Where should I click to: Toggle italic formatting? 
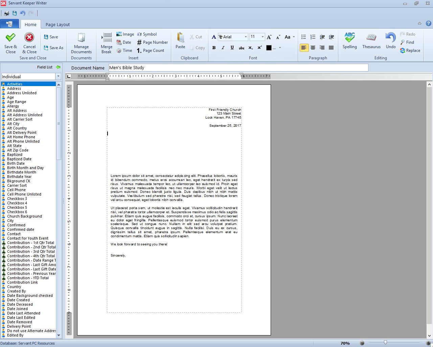pyautogui.click(x=223, y=48)
